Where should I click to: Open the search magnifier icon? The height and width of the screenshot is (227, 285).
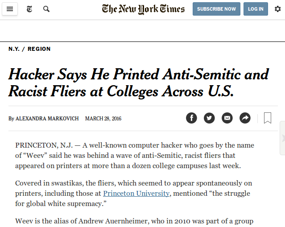click(46, 9)
